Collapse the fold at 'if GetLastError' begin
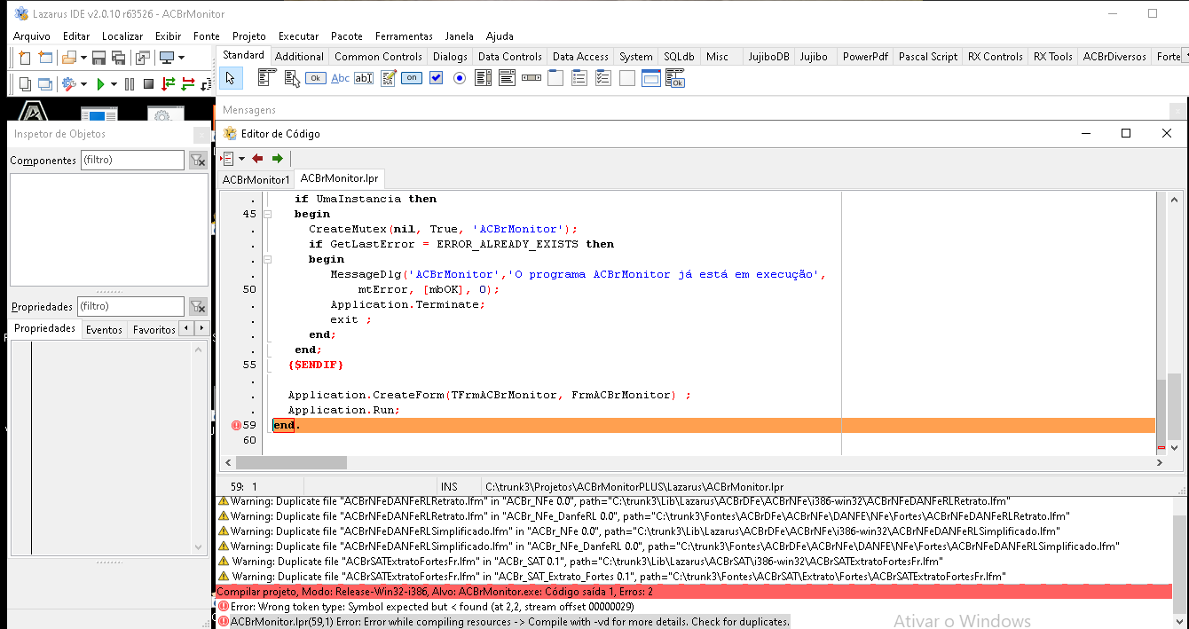This screenshot has height=629, width=1189. tap(266, 259)
